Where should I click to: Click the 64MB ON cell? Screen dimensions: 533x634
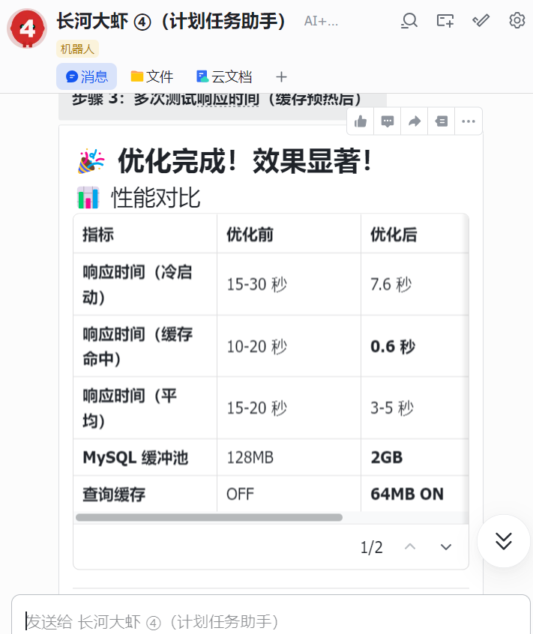415,494
